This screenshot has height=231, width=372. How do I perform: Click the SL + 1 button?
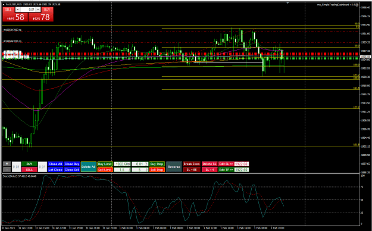pos(210,170)
